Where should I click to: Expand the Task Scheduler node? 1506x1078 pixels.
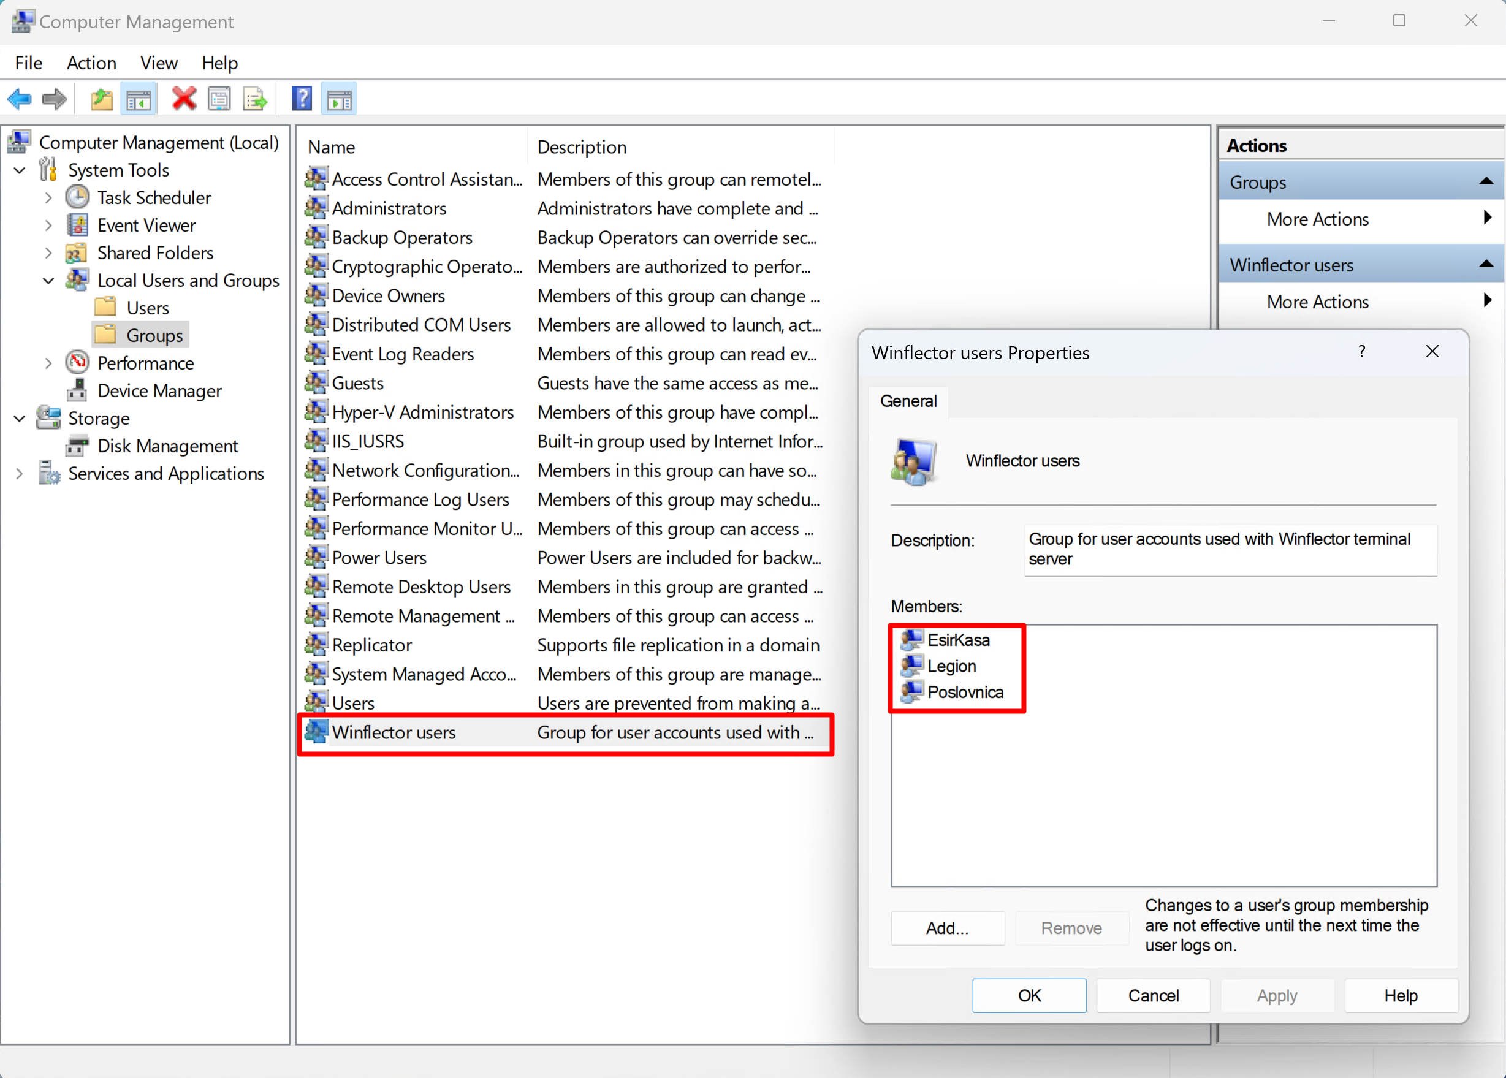tap(48, 198)
